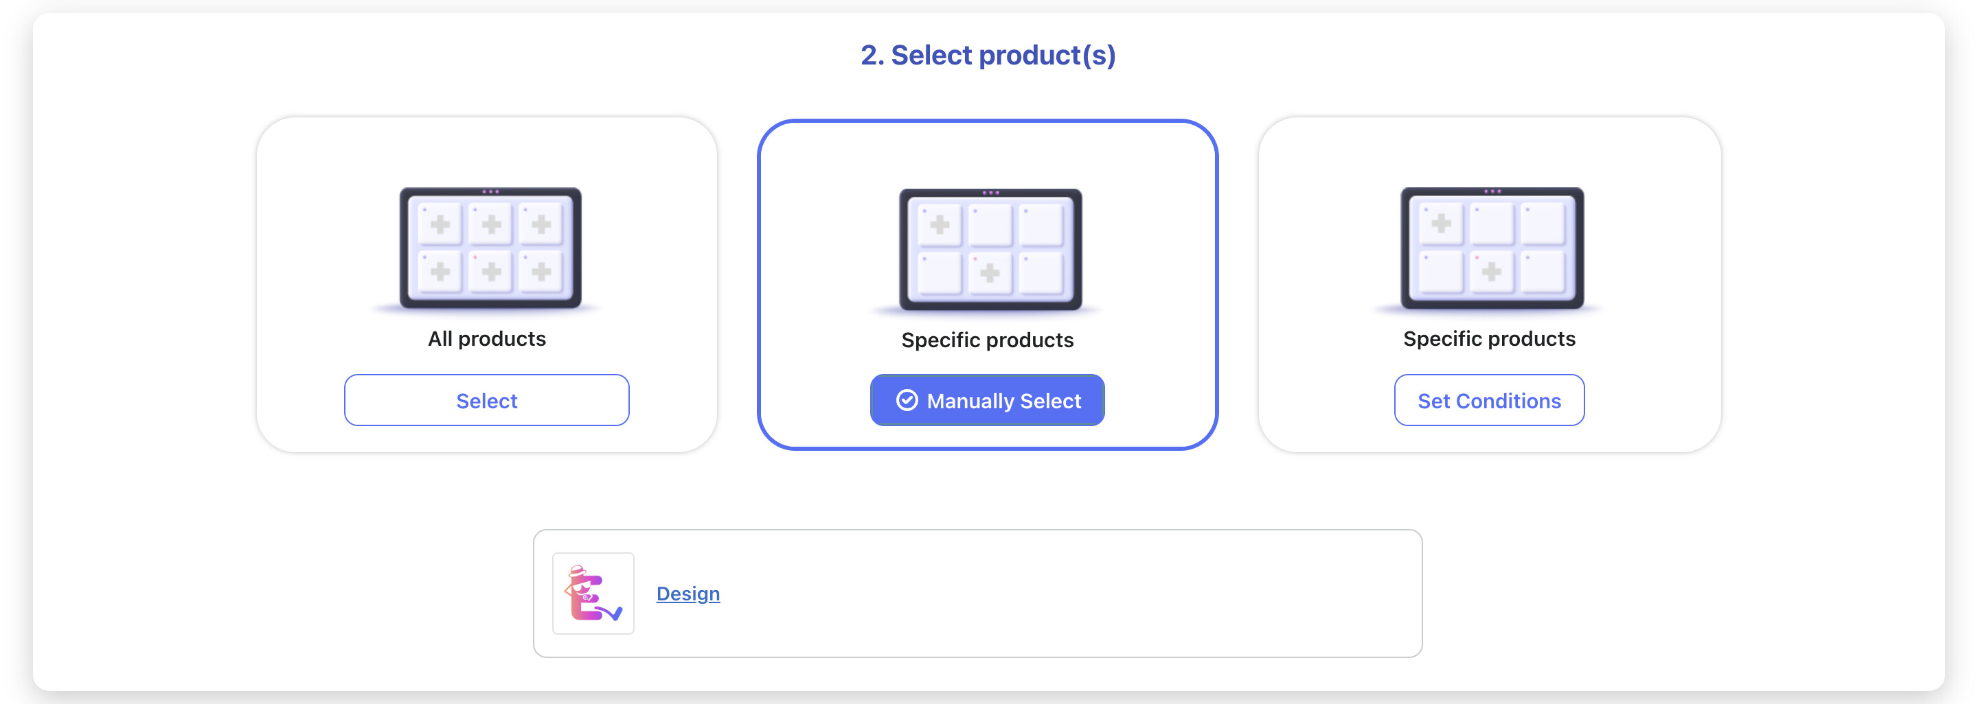Click the Design product logo thumbnail
1978x704 pixels.
click(x=593, y=594)
